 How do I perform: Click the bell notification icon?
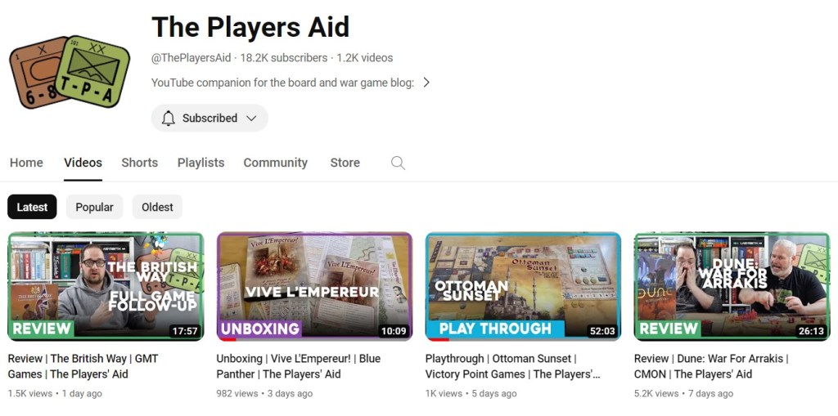click(169, 118)
